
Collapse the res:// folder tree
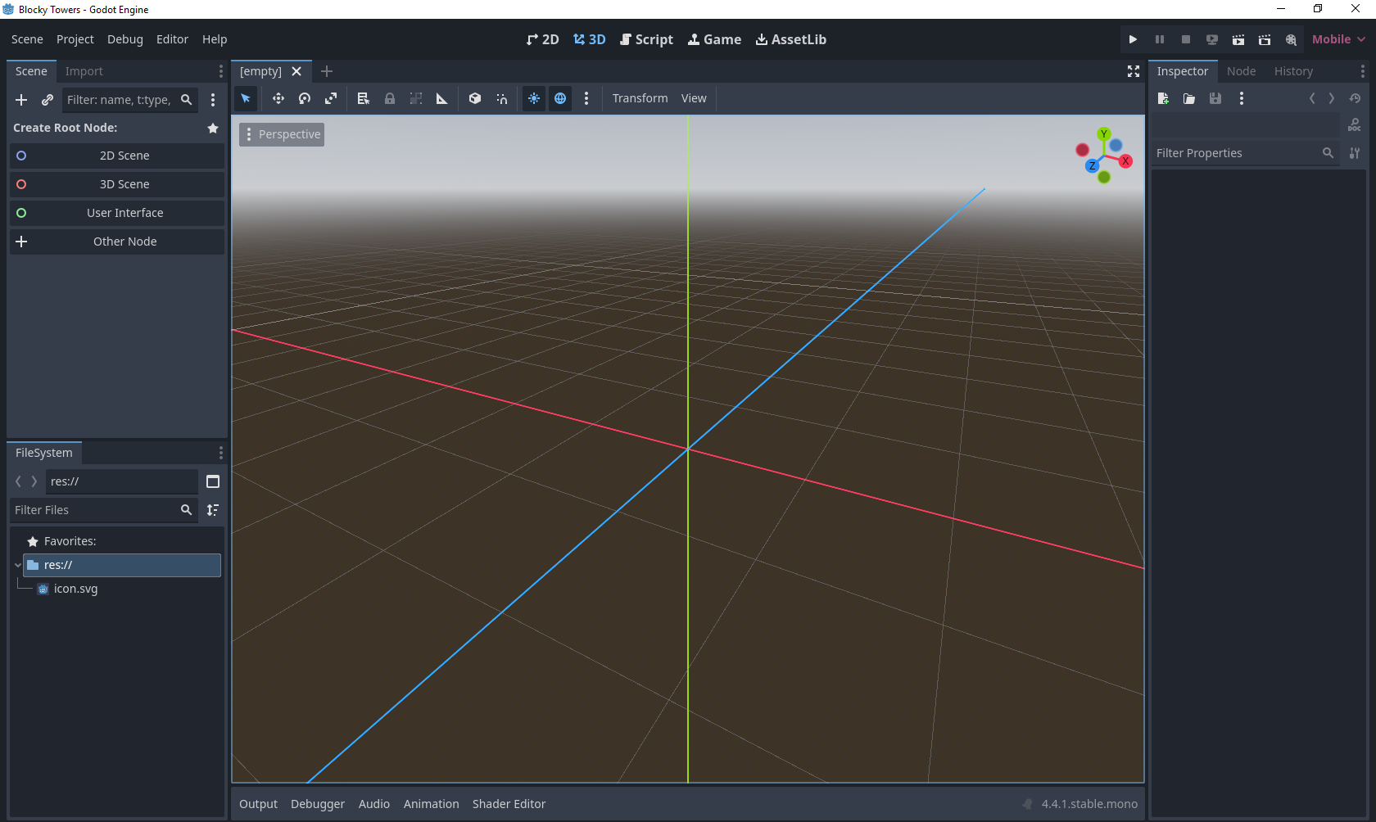(x=17, y=565)
